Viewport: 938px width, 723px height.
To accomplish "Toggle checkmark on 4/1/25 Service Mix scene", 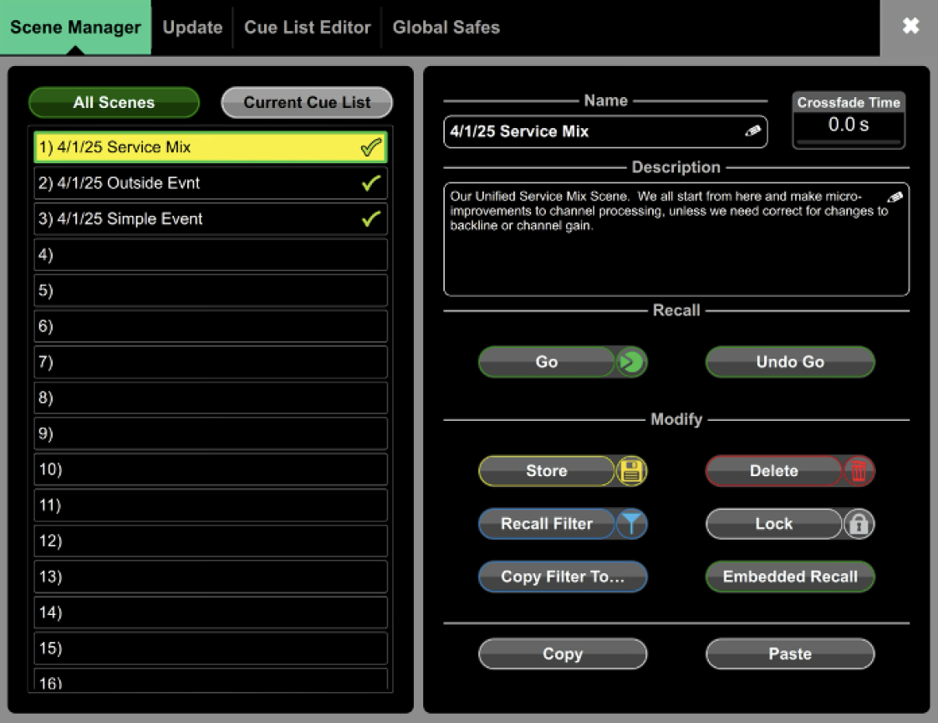I will [370, 148].
